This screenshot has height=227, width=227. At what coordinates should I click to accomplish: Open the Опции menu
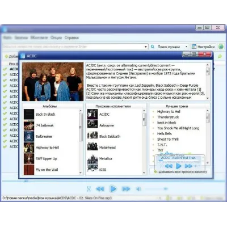(x=56, y=37)
